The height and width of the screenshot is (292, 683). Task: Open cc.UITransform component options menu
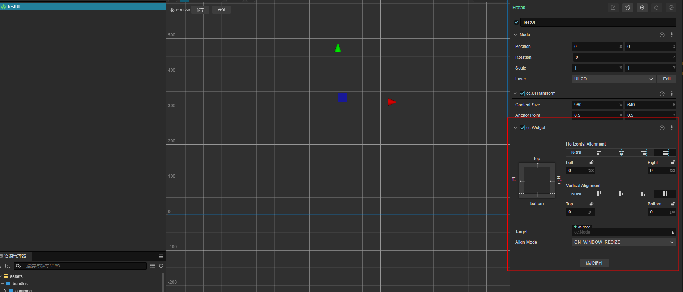click(x=672, y=93)
